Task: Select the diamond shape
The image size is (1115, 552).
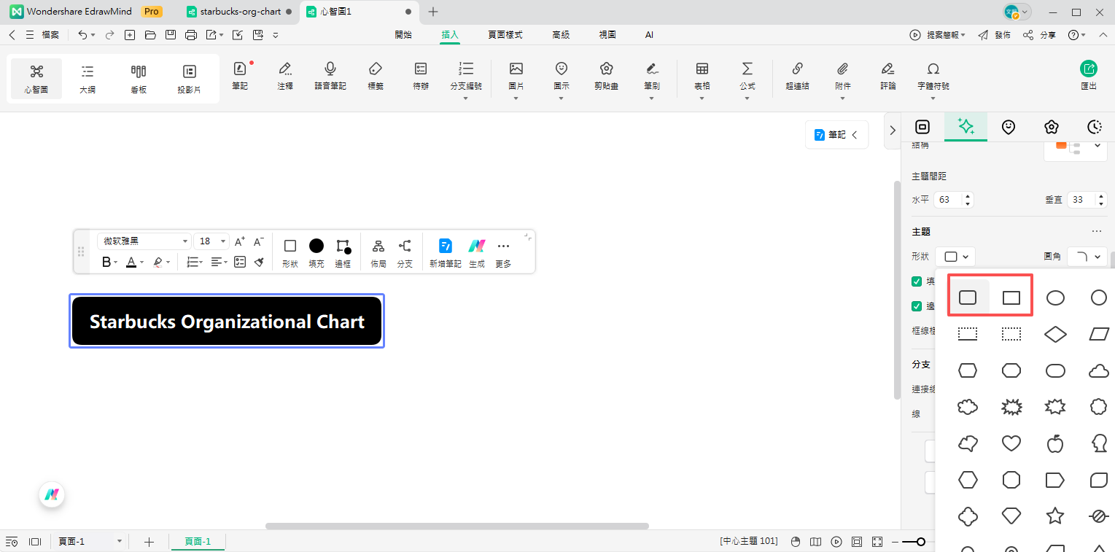Action: (x=1054, y=334)
